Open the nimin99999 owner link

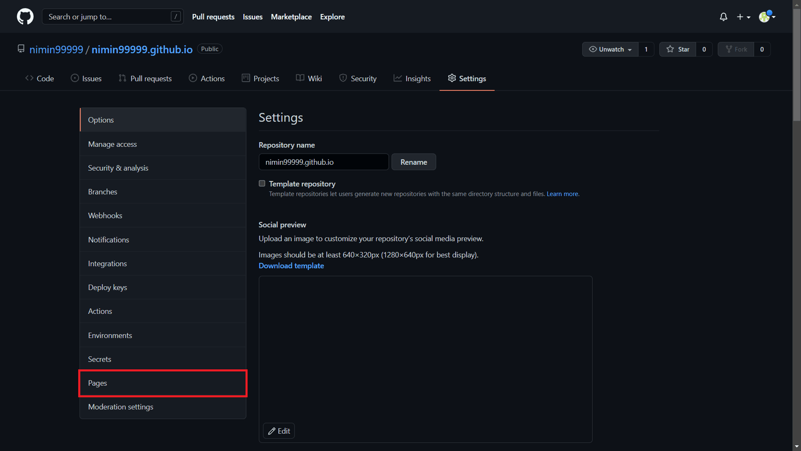click(56, 49)
